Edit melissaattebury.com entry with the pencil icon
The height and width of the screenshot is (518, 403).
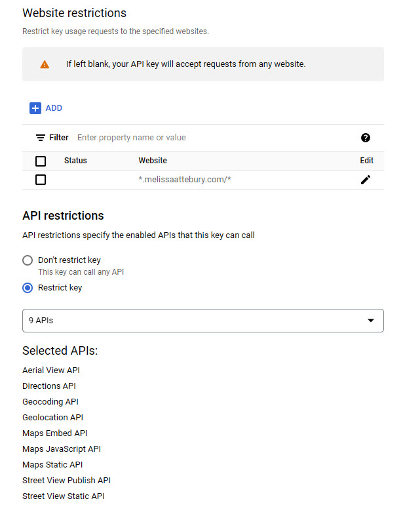click(366, 180)
